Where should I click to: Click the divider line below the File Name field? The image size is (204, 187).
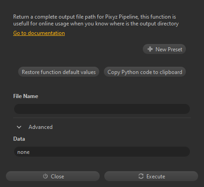click(x=102, y=118)
